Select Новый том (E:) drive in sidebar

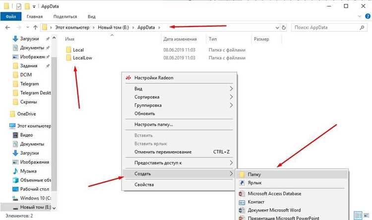point(35,207)
